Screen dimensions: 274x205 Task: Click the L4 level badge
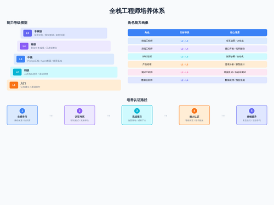coord(24,46)
